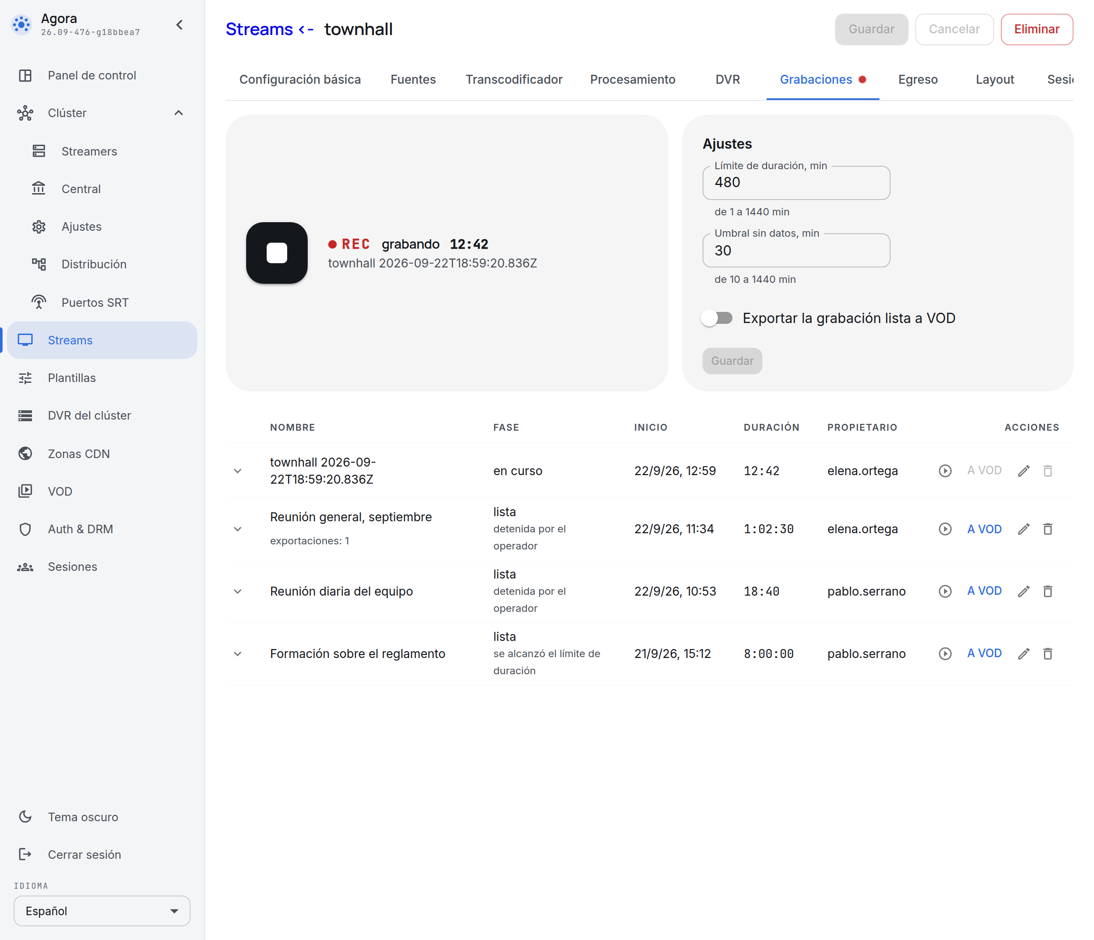
Task: Click the Cancelar button
Action: tap(954, 29)
